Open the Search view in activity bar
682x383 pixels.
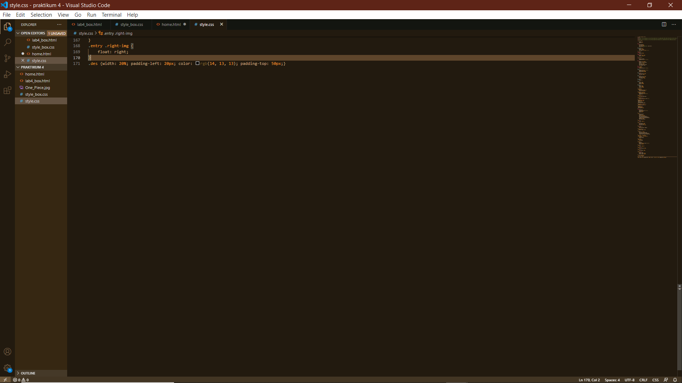coord(7,42)
